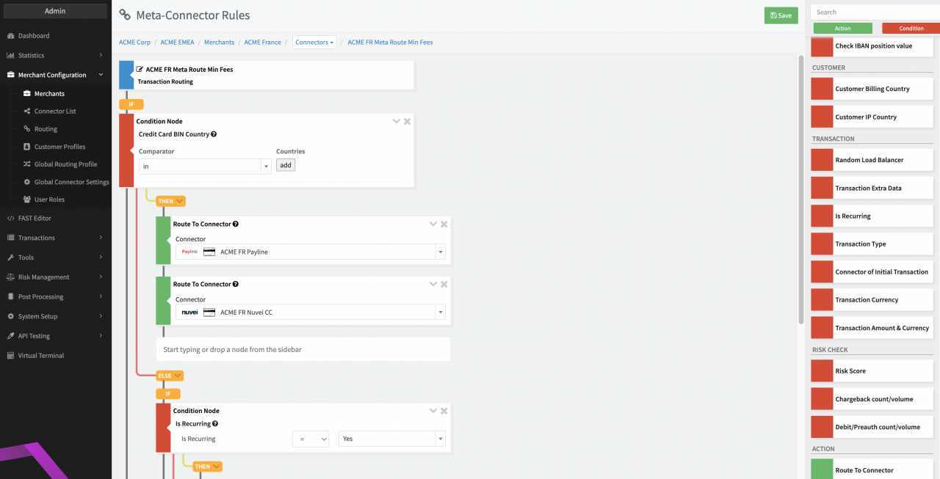This screenshot has width=940, height=479.
Task: Click the green Save button
Action: tap(781, 15)
